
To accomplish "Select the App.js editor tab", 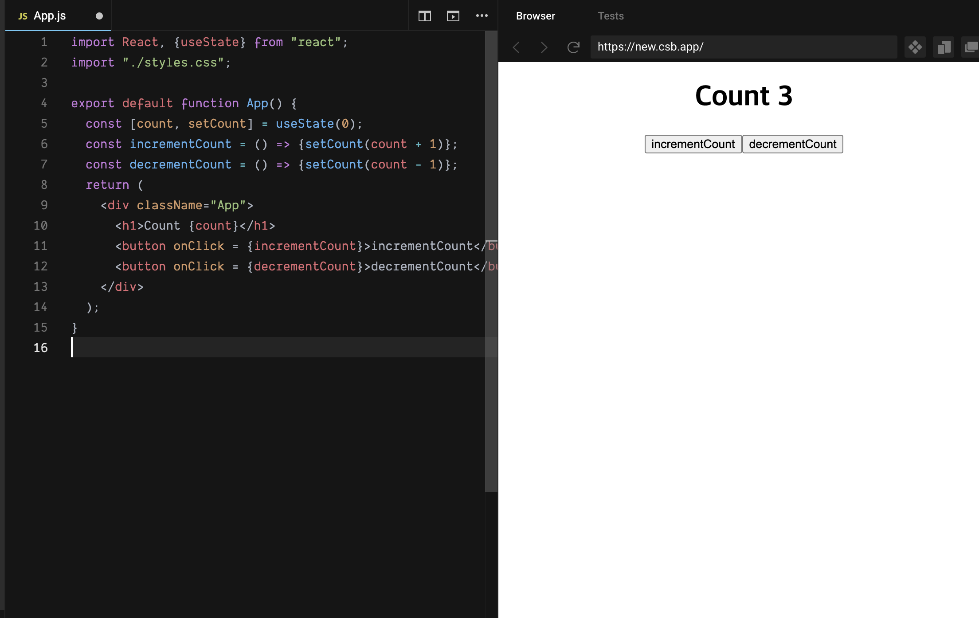I will click(x=49, y=16).
